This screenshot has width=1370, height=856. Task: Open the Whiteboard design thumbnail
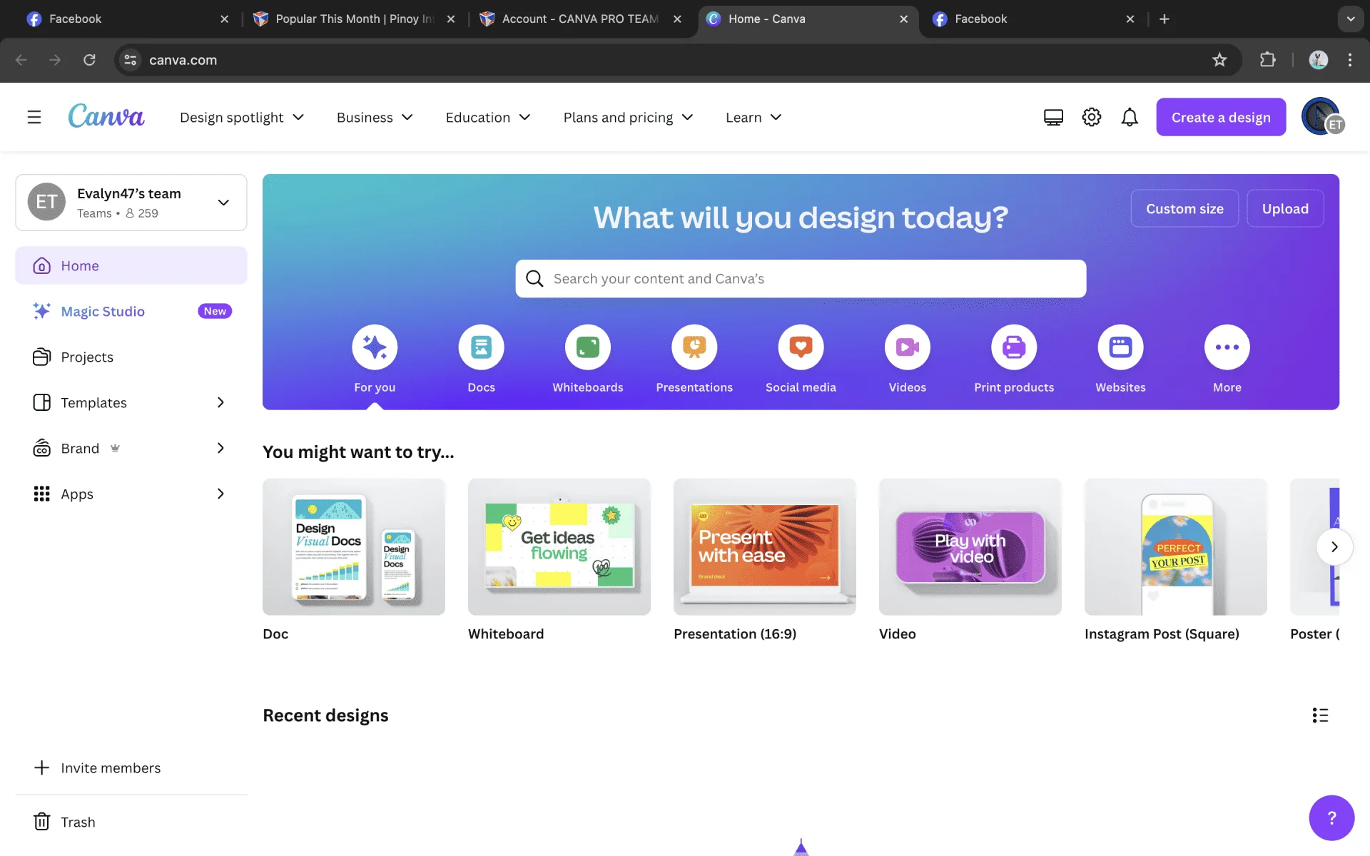pos(559,546)
